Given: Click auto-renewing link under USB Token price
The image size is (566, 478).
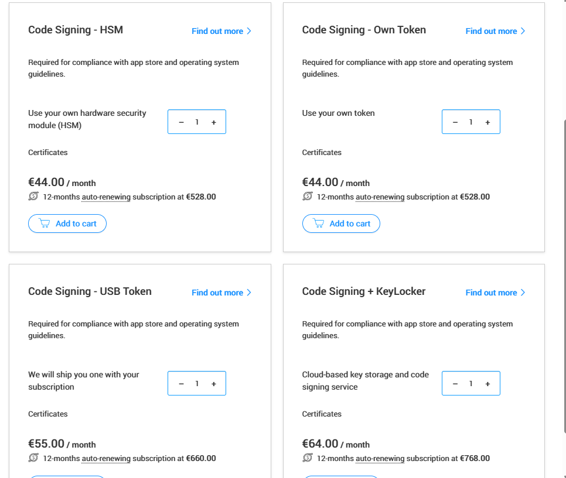Looking at the screenshot, I should [106, 459].
